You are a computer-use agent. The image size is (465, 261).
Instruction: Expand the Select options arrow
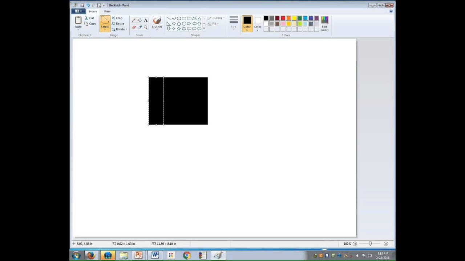click(105, 29)
